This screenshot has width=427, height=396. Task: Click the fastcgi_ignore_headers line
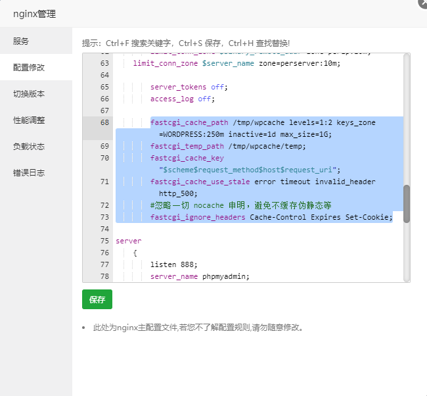tap(269, 217)
